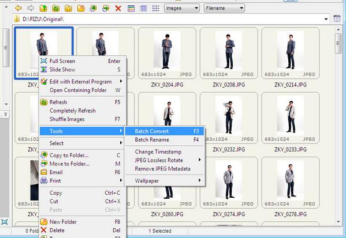Click the new folder toolbar icon

point(81,9)
